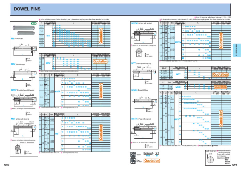Image resolution: width=241 pixels, height=170 pixels.
Task: Click the Quotation badge in MST table
Action: [101, 132]
